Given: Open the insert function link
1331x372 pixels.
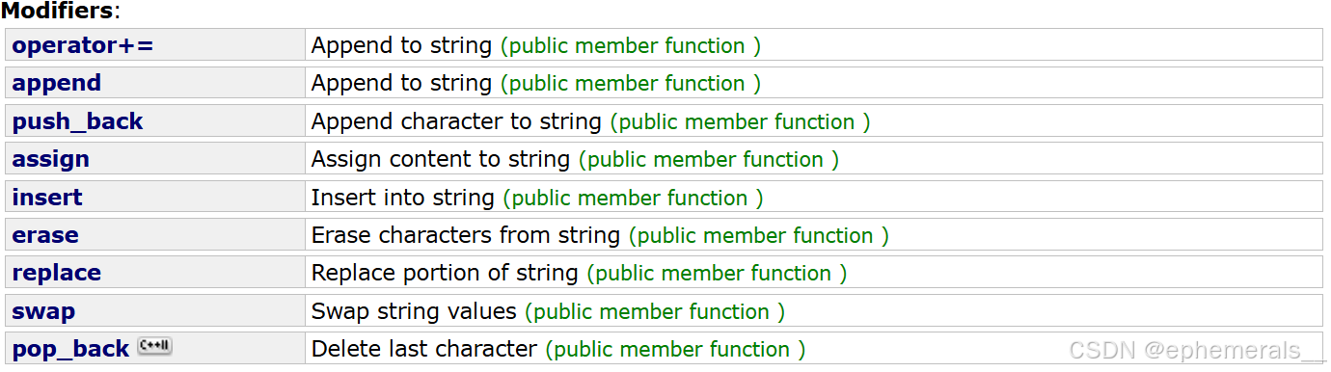Looking at the screenshot, I should click(x=47, y=198).
